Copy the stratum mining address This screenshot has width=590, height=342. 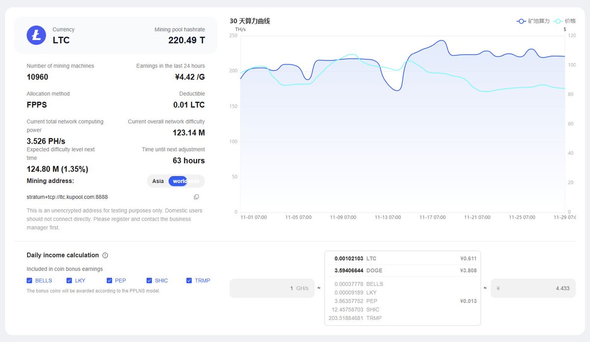coord(196,197)
